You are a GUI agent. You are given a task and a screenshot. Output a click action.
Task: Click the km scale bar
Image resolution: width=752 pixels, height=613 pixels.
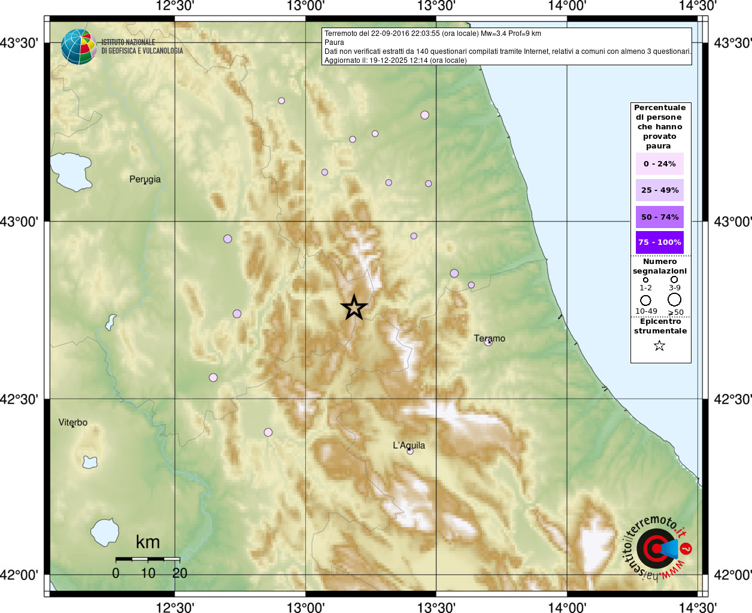tap(147, 559)
